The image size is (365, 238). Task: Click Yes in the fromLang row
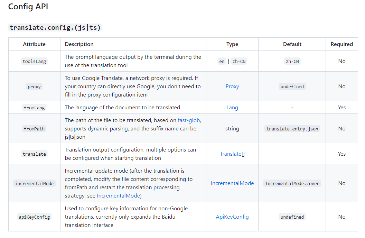click(x=342, y=107)
